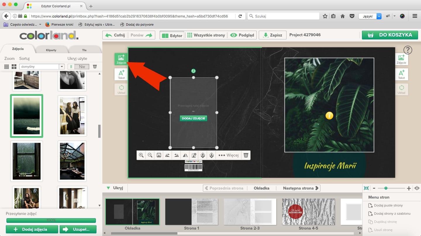421x236 pixels.
Task: Open the left Układ layout tool
Action: pos(121,89)
